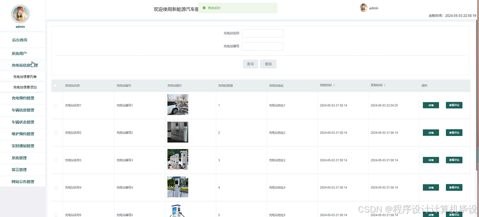Click the green success check icon in toast
The width and height of the screenshot is (479, 217).
(204, 8)
